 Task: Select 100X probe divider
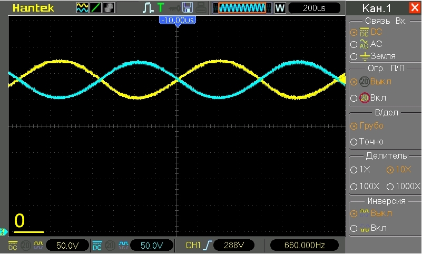point(365,186)
